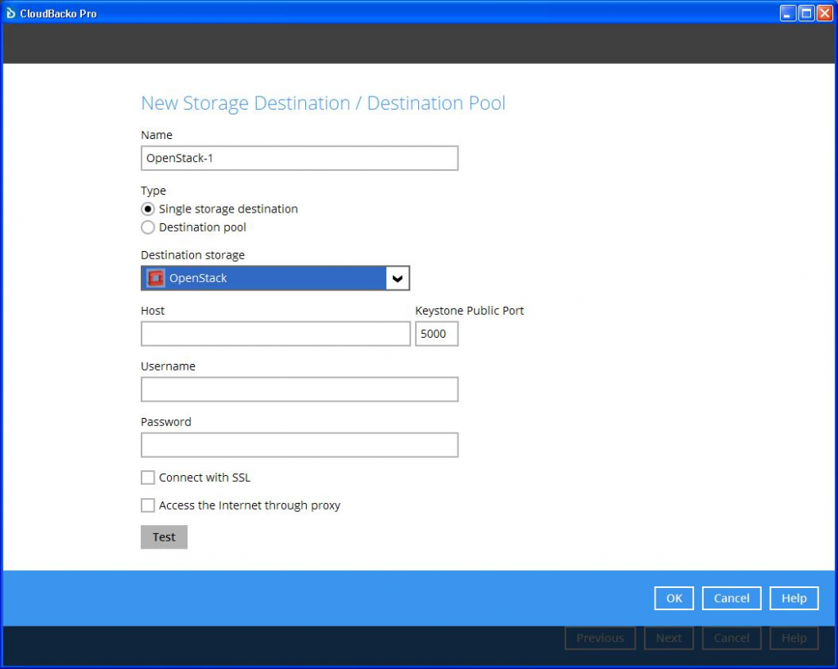The width and height of the screenshot is (838, 669).
Task: Focus the Keystone Public Port field
Action: 437,334
